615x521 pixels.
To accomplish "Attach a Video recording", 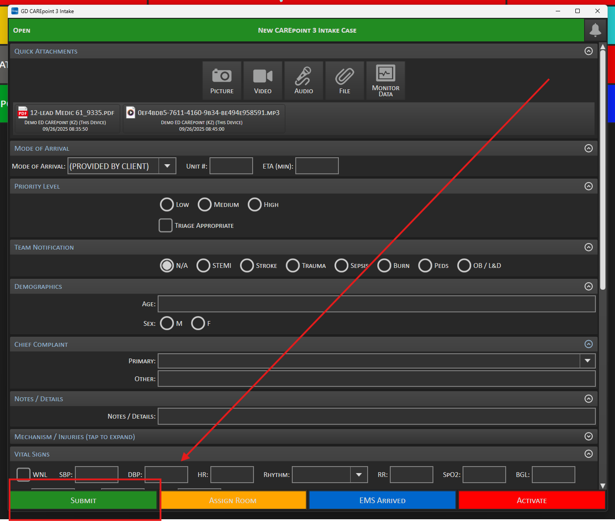I will click(x=263, y=81).
